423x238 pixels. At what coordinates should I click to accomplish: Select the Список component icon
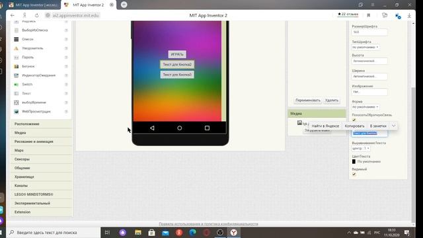pos(17,39)
